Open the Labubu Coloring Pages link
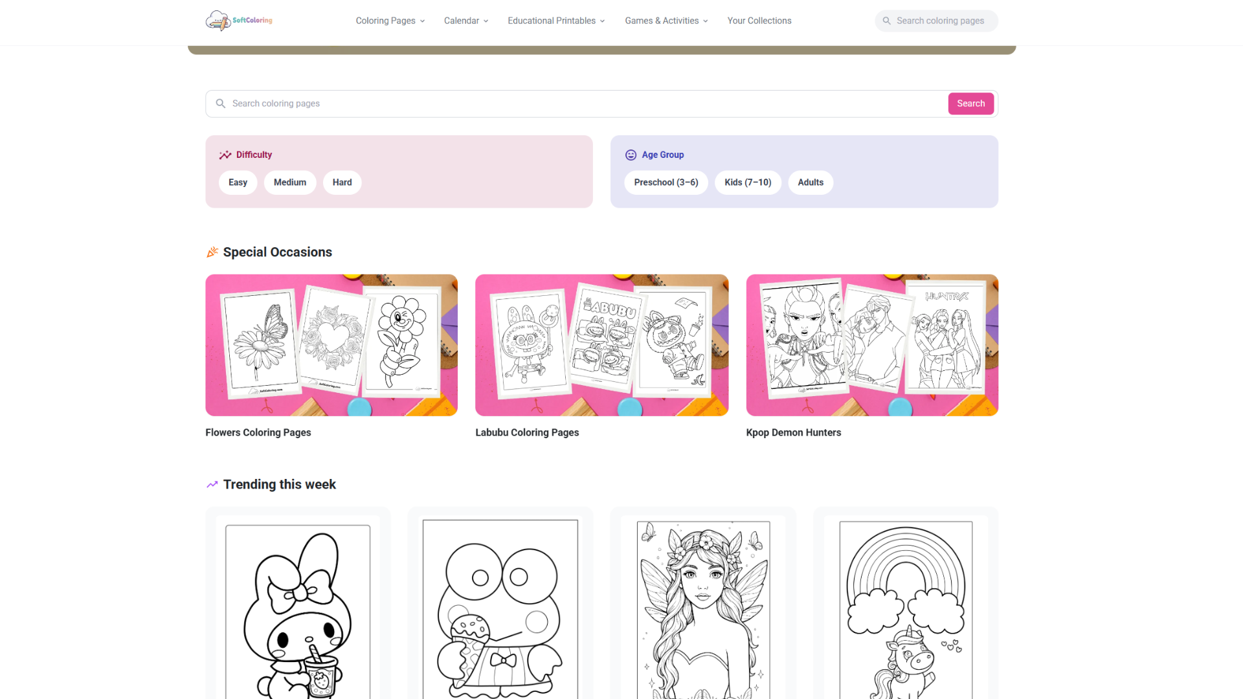Viewport: 1243px width, 699px height. [x=527, y=432]
